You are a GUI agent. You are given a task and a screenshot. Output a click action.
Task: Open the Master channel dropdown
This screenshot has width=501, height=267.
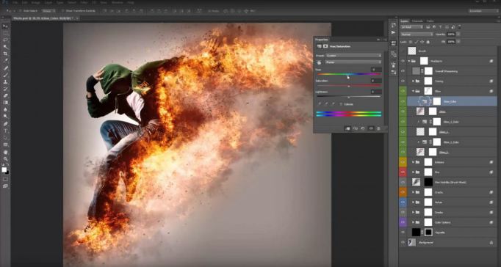353,62
